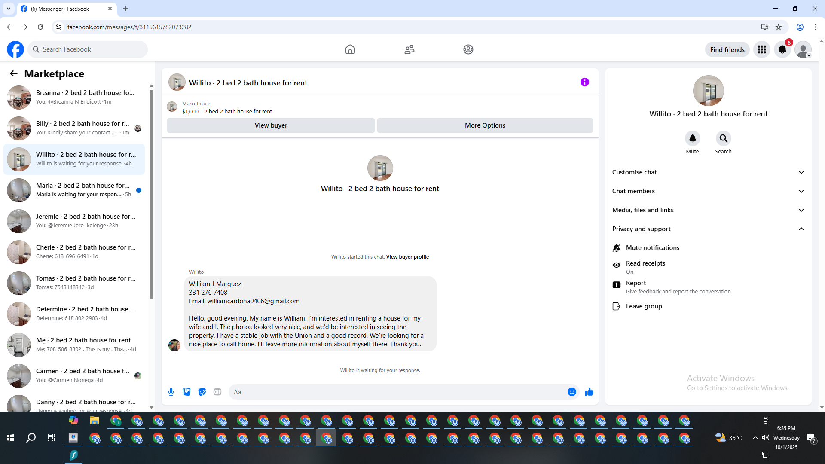Image resolution: width=825 pixels, height=464 pixels.
Task: Click the Facebook logo icon
Action: [15, 49]
